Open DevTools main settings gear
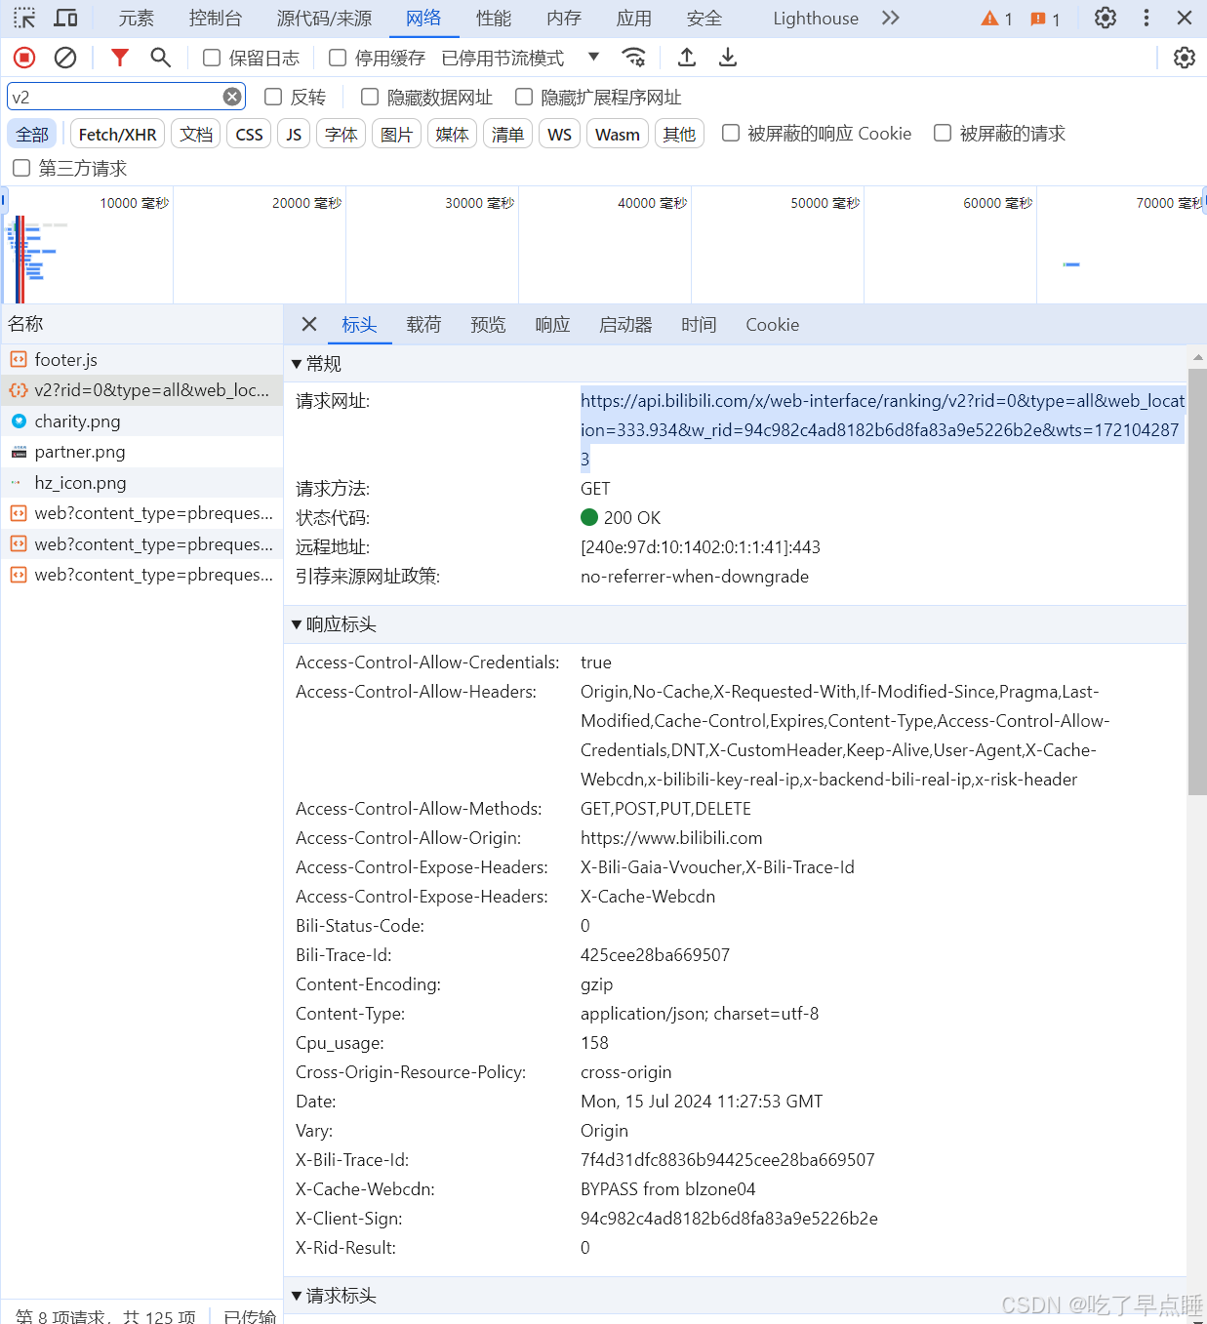Screen dimensions: 1207x1324 pos(1106,18)
